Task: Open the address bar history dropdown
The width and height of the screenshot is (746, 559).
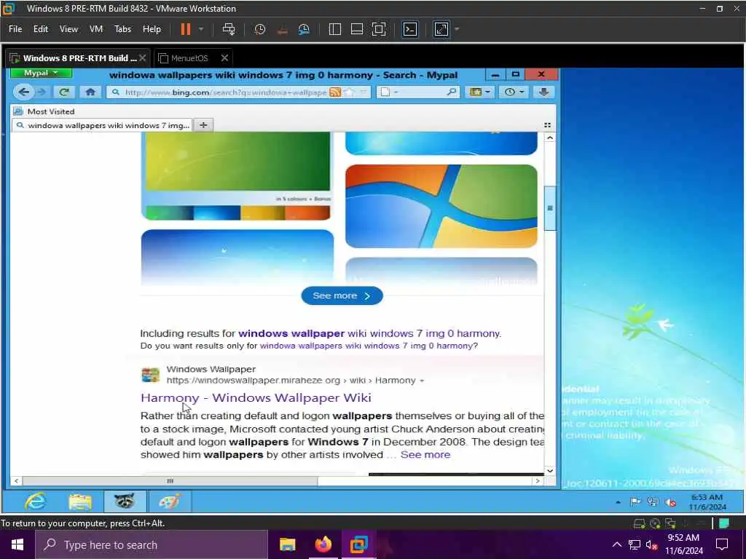Action: 364,92
